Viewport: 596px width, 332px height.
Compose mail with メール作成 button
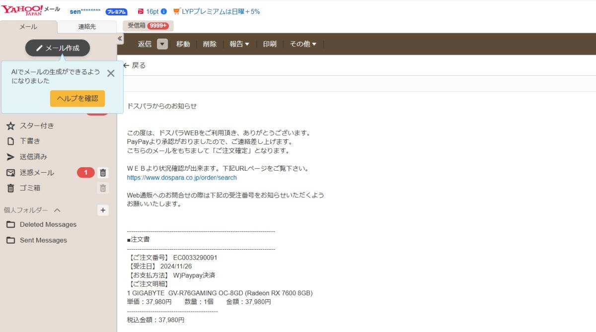coord(58,48)
